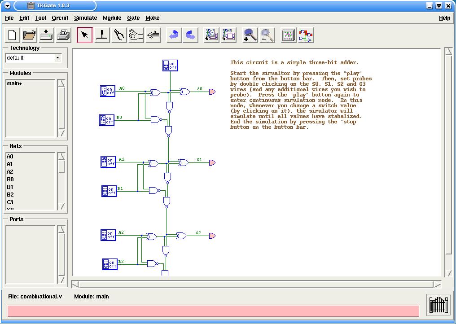Viewport: 456px width, 324px height.
Task: Open the Tool menu
Action: 40,18
